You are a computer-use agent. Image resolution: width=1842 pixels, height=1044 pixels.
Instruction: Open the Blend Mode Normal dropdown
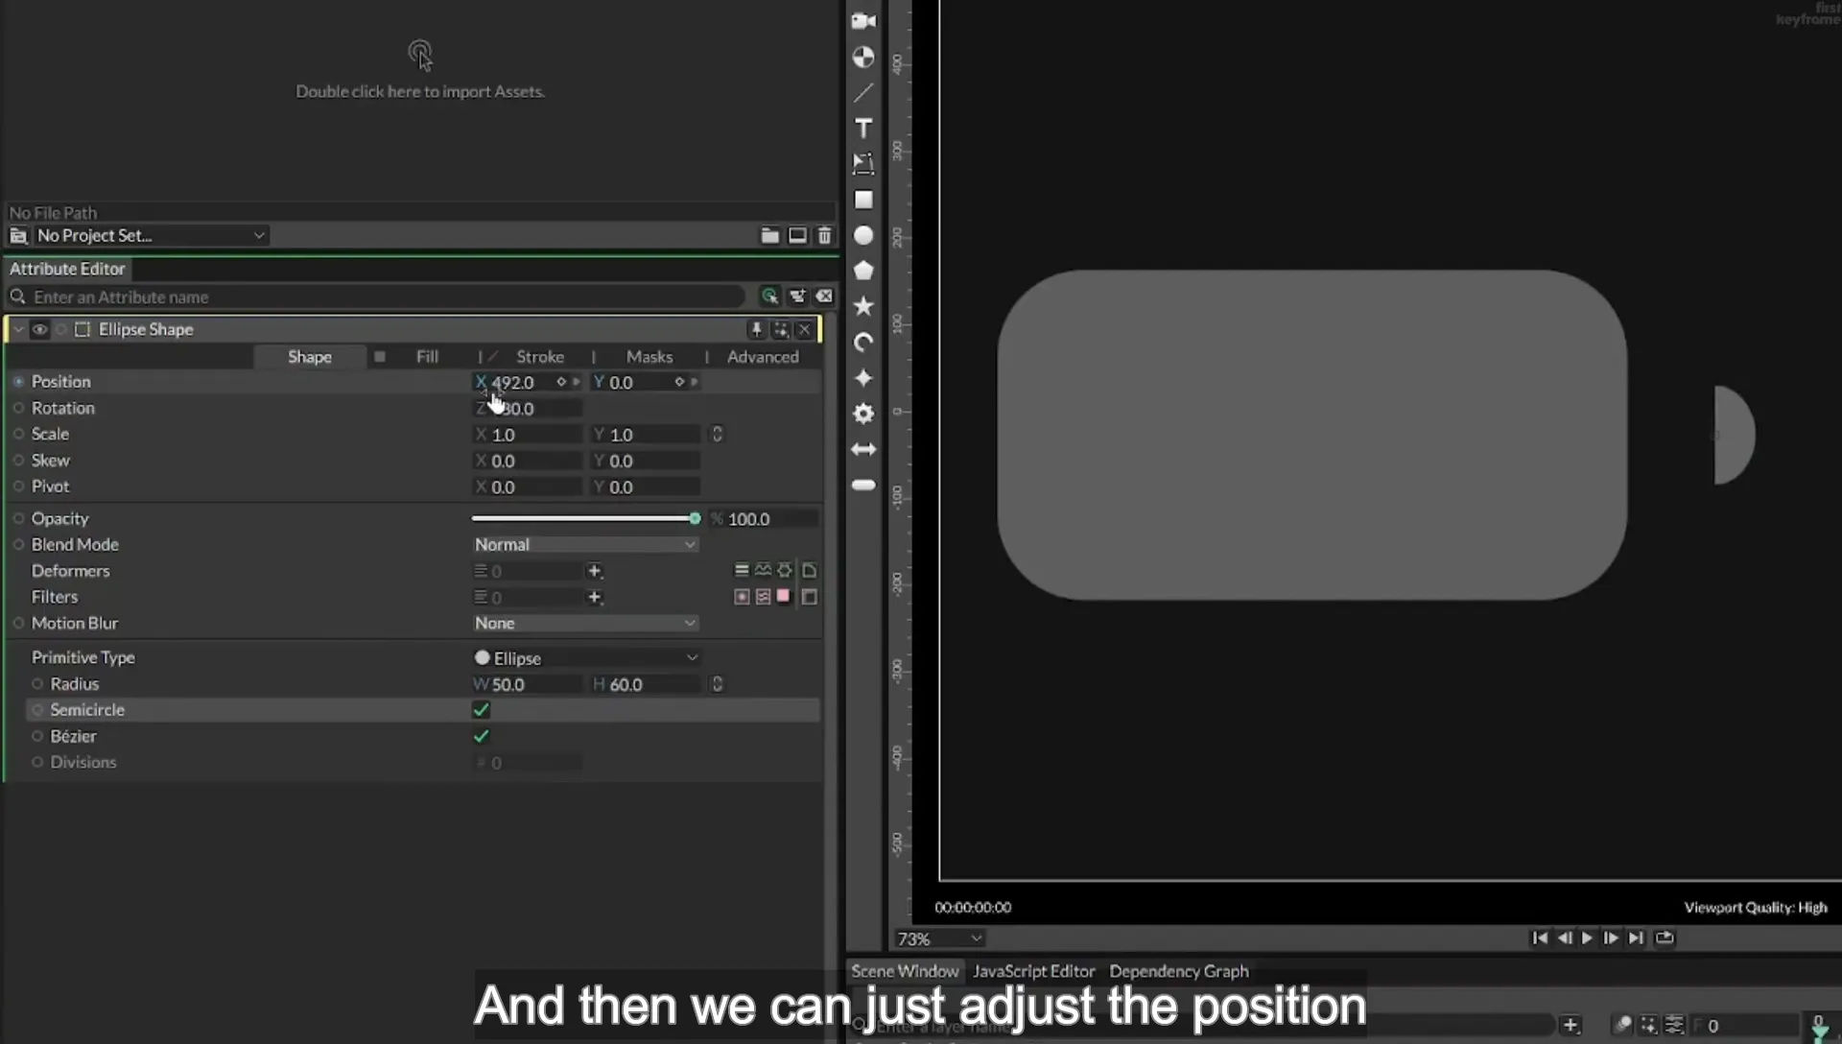pyautogui.click(x=584, y=544)
